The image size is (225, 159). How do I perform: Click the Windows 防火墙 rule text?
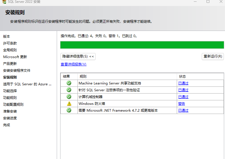92,104
